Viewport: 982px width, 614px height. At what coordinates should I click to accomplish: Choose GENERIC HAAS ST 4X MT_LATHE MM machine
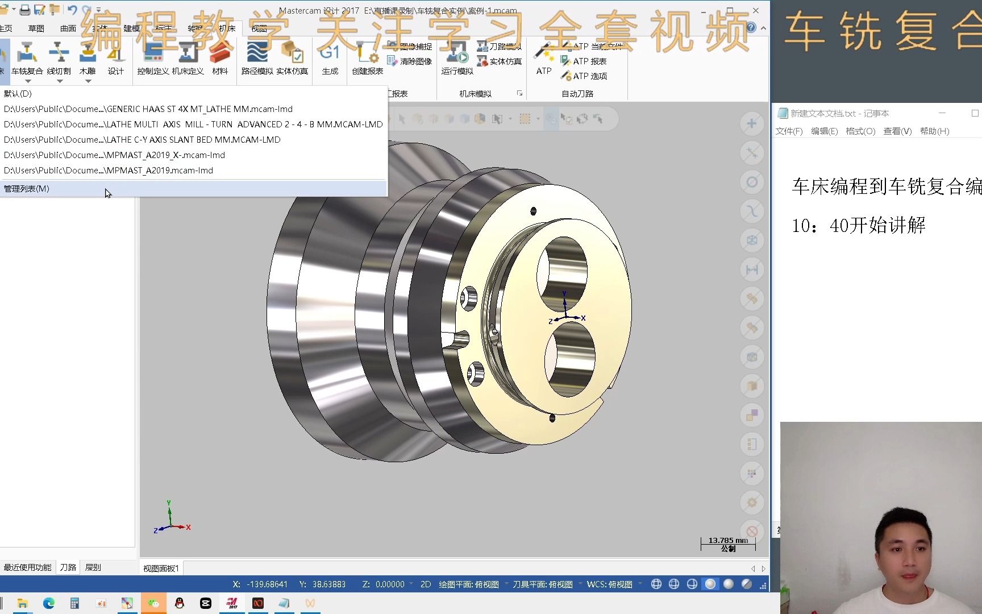[x=193, y=109]
